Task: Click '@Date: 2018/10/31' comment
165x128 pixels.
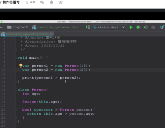Action: (x=45, y=46)
